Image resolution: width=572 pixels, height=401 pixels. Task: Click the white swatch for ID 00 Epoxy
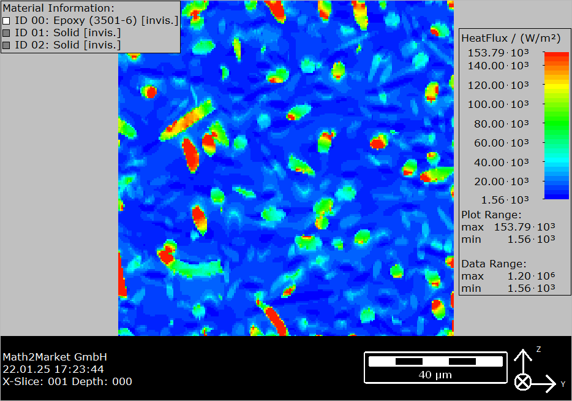click(x=6, y=21)
